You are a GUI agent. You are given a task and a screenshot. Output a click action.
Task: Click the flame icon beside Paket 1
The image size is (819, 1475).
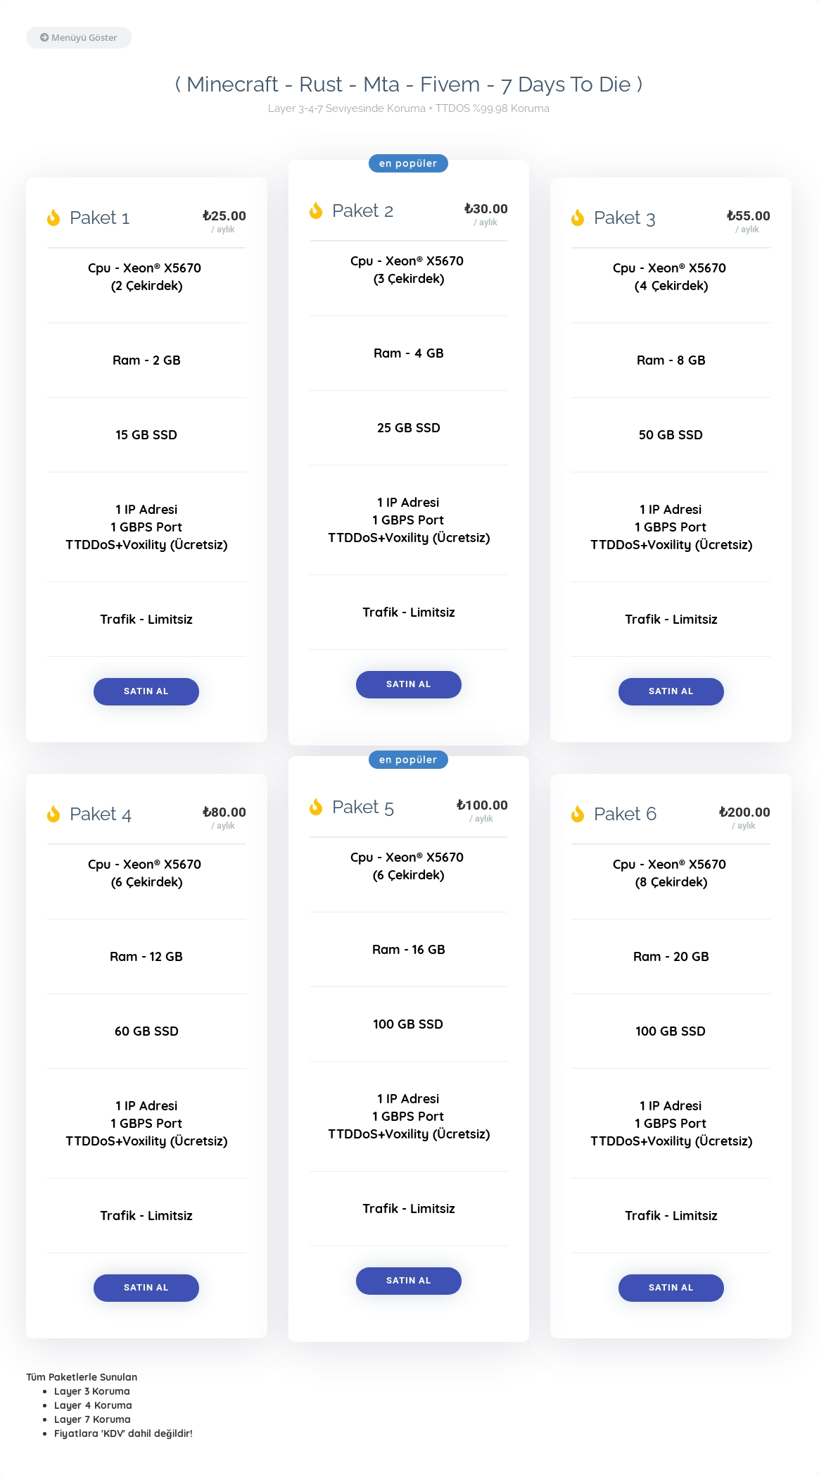pos(53,218)
